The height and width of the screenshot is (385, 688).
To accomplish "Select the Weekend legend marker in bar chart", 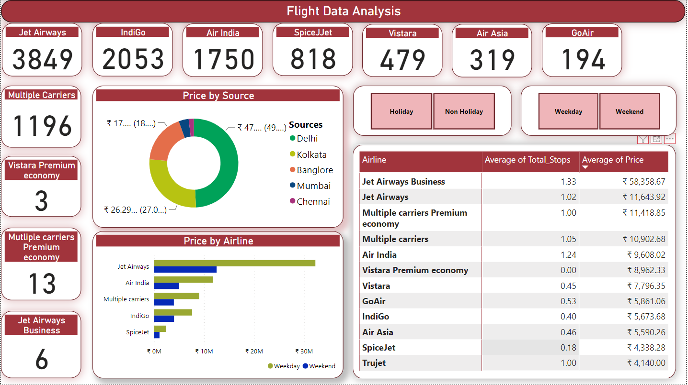I will pos(305,366).
